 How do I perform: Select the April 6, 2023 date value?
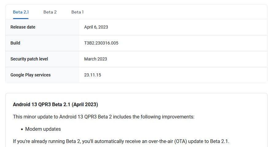pyautogui.click(x=96, y=27)
